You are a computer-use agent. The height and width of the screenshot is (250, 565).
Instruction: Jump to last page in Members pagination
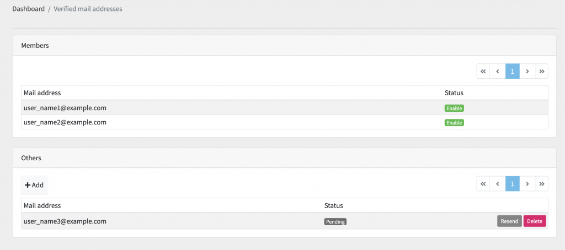(542, 71)
